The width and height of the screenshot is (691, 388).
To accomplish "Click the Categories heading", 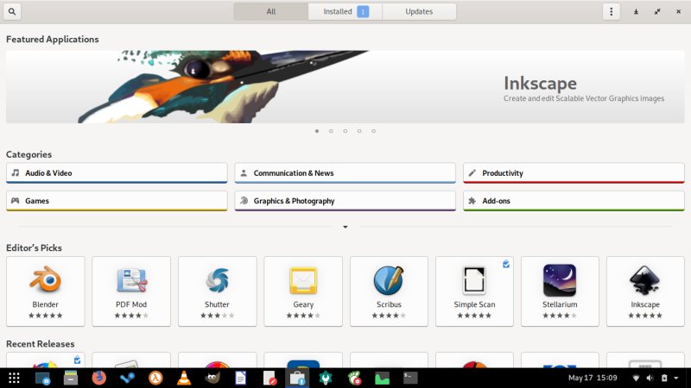I will pyautogui.click(x=29, y=154).
